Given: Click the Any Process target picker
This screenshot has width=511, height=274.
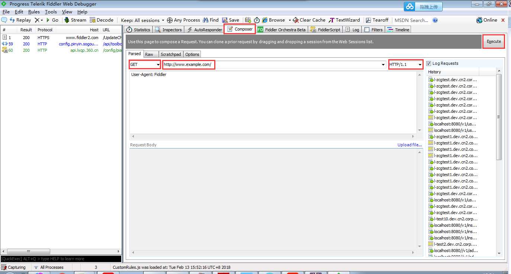Looking at the screenshot, I should click(x=183, y=20).
